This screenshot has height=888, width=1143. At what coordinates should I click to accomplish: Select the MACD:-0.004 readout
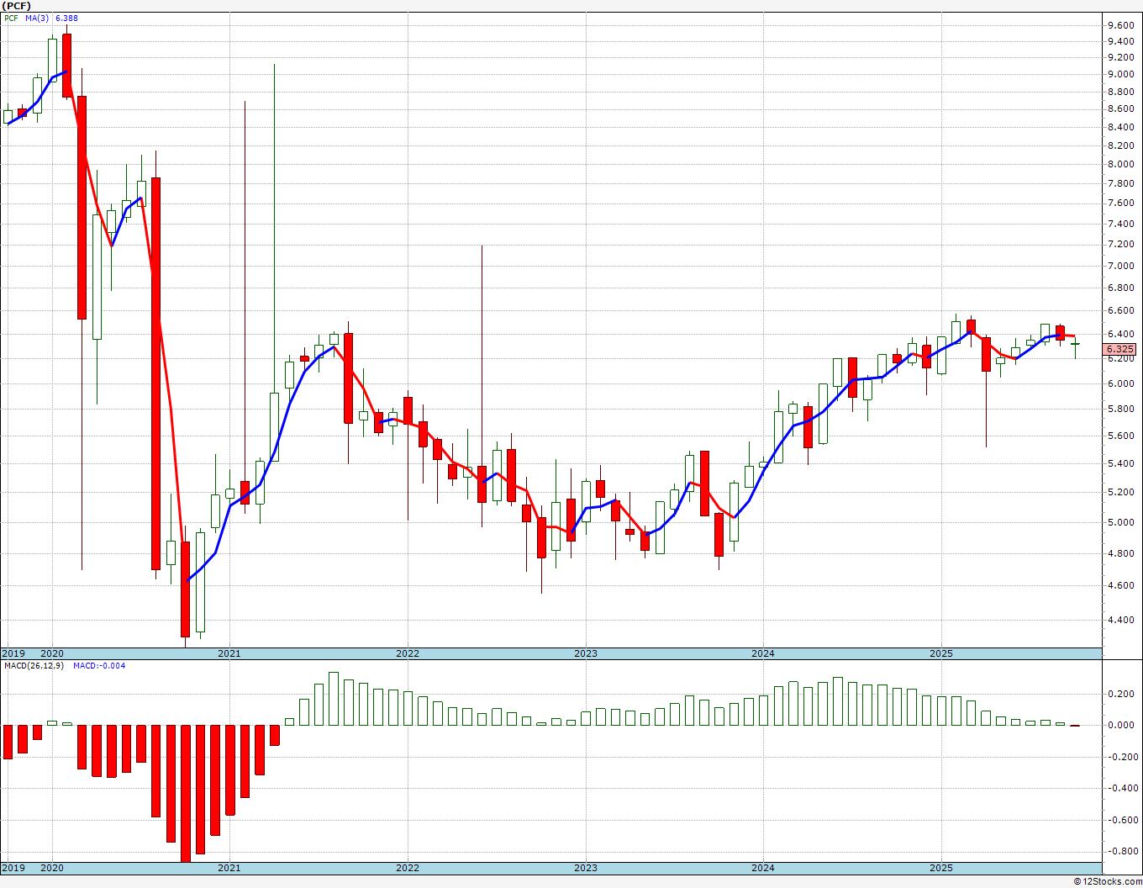pos(99,666)
